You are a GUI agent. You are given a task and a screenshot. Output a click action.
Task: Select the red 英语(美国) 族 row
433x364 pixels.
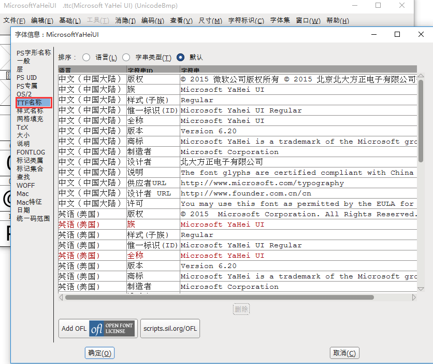click(x=238, y=224)
